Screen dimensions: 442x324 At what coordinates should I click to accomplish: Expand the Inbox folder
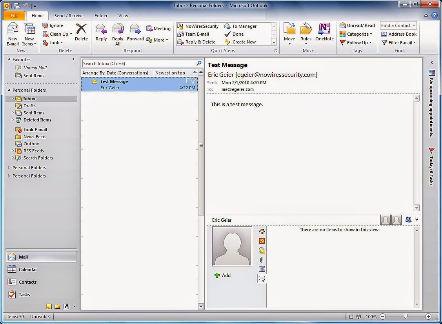(x=13, y=98)
